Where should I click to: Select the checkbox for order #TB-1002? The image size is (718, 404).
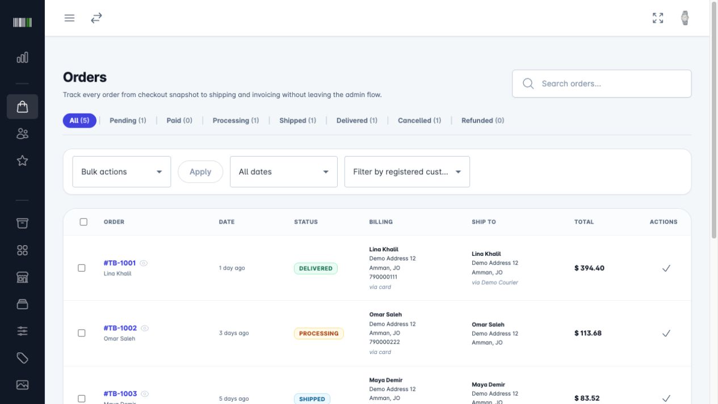pyautogui.click(x=82, y=333)
